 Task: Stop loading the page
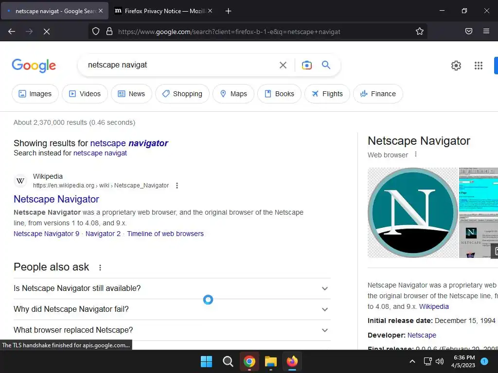[47, 32]
